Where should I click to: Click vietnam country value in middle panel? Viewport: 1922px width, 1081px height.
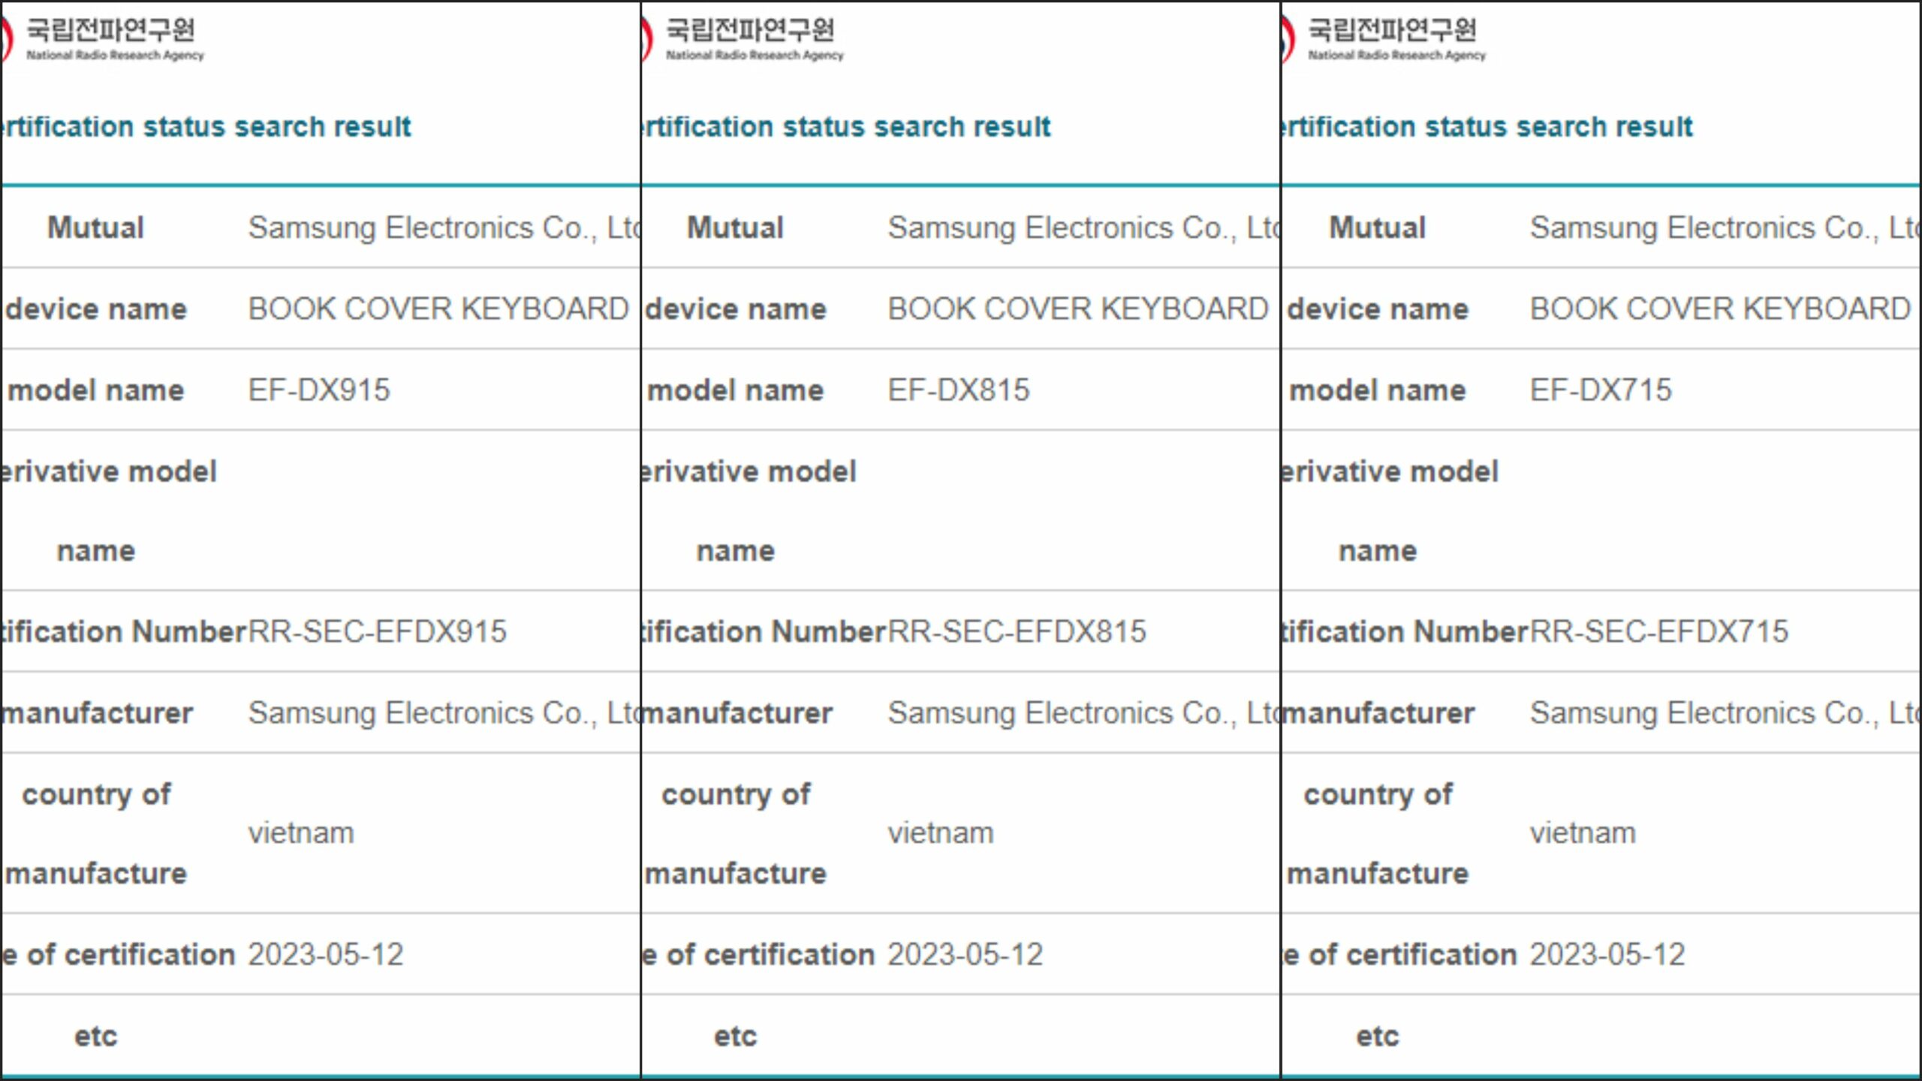pos(941,833)
